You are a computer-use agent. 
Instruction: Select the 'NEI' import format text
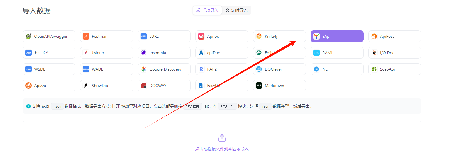point(326,69)
